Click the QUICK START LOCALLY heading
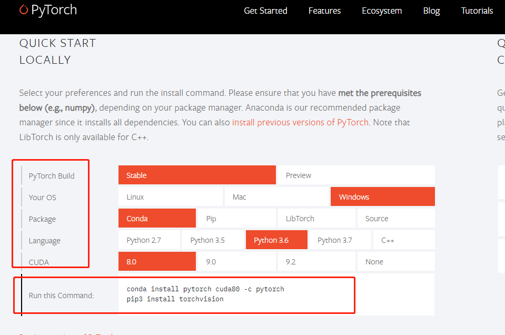 click(x=57, y=52)
